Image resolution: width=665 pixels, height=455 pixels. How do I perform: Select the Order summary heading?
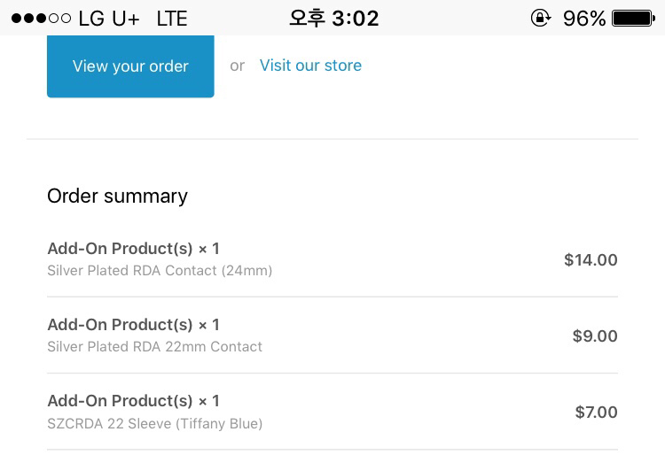[x=117, y=196]
